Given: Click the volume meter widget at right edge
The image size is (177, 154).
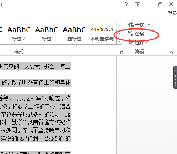Looking at the screenshot, I should click(175, 77).
